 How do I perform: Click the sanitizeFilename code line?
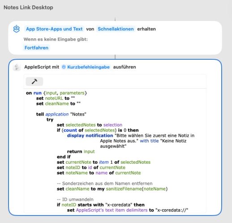[x=112, y=189]
